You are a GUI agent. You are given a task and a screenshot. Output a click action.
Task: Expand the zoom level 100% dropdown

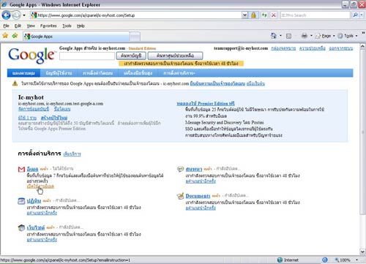point(356,260)
